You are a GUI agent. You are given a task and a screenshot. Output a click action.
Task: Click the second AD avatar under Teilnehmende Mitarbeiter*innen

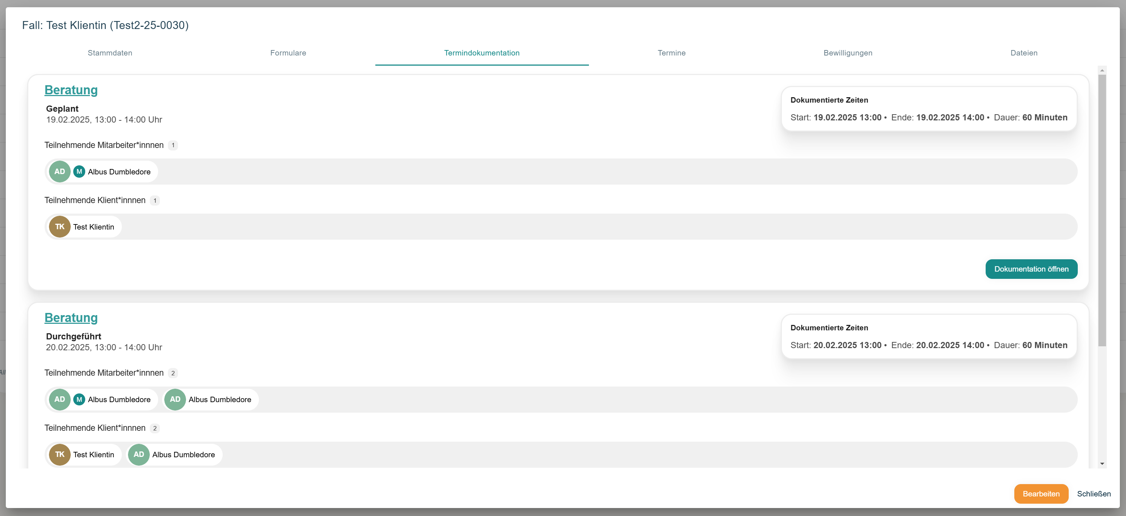175,399
